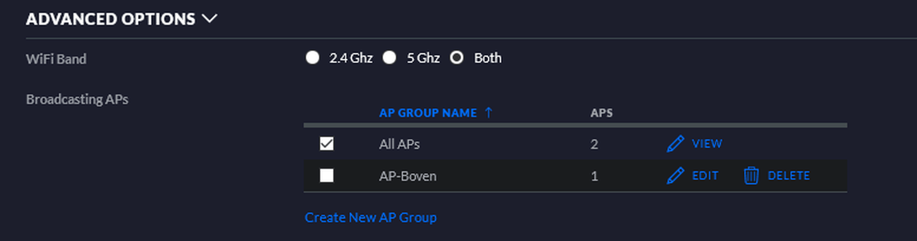This screenshot has width=917, height=241.
Task: Click the ADVANCED OPTIONS heading text
Action: pyautogui.click(x=110, y=19)
